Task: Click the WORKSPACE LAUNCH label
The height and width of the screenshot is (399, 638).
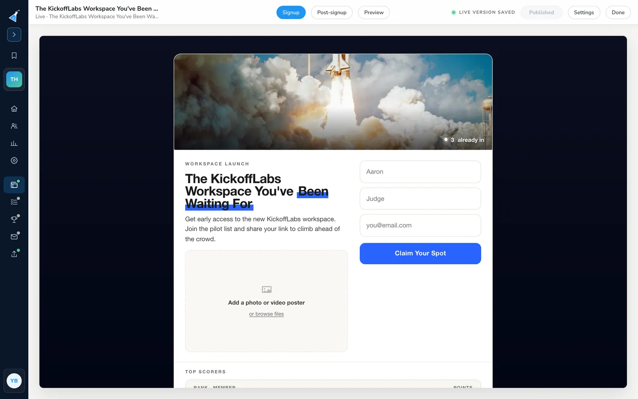Action: [x=217, y=164]
